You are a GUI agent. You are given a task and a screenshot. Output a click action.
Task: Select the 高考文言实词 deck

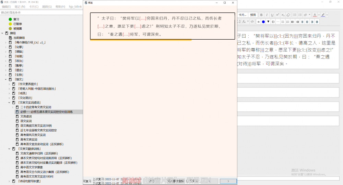pyautogui.click(x=29, y=140)
